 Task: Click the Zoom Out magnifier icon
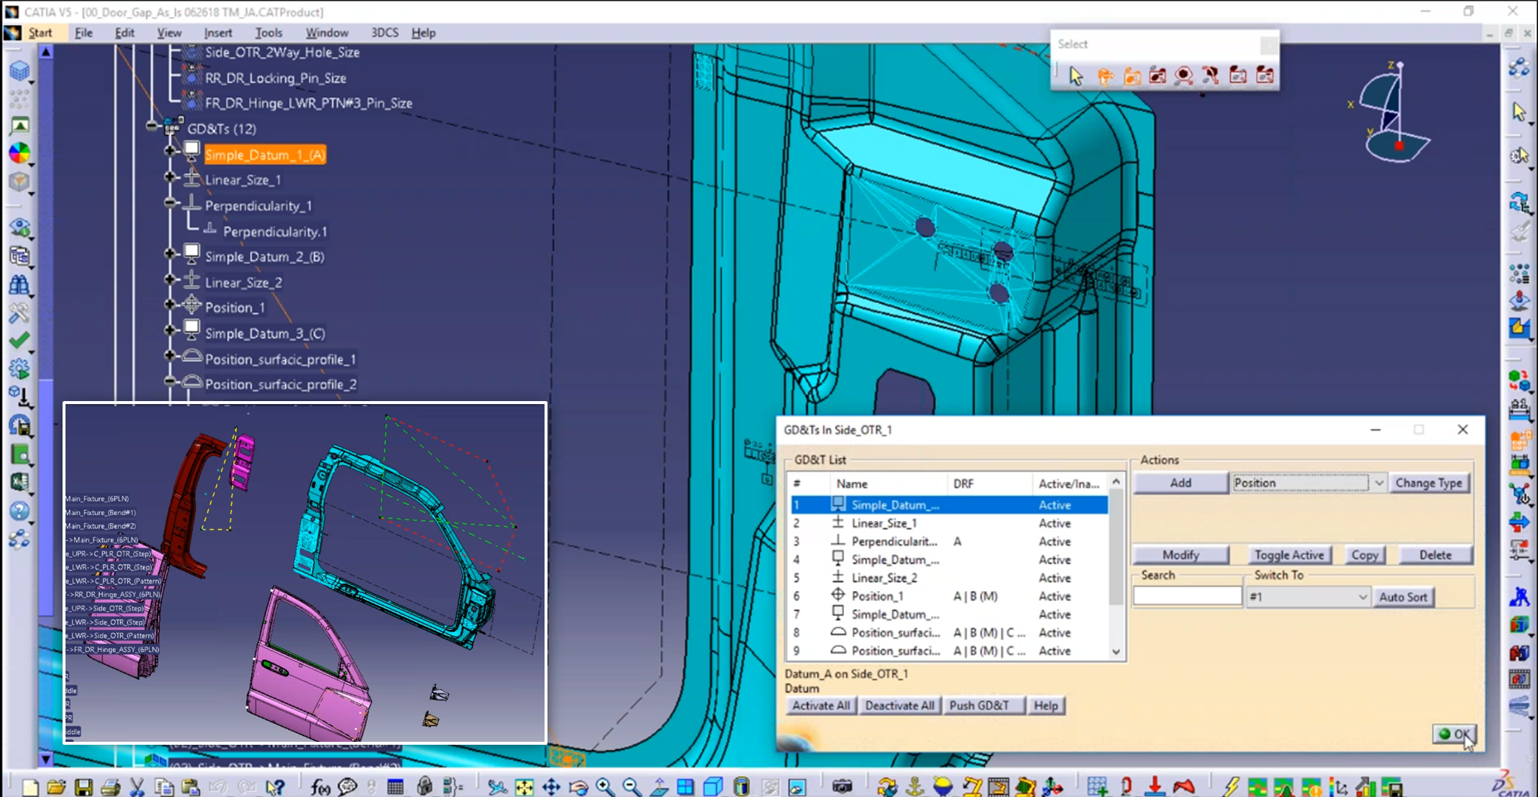point(629,786)
